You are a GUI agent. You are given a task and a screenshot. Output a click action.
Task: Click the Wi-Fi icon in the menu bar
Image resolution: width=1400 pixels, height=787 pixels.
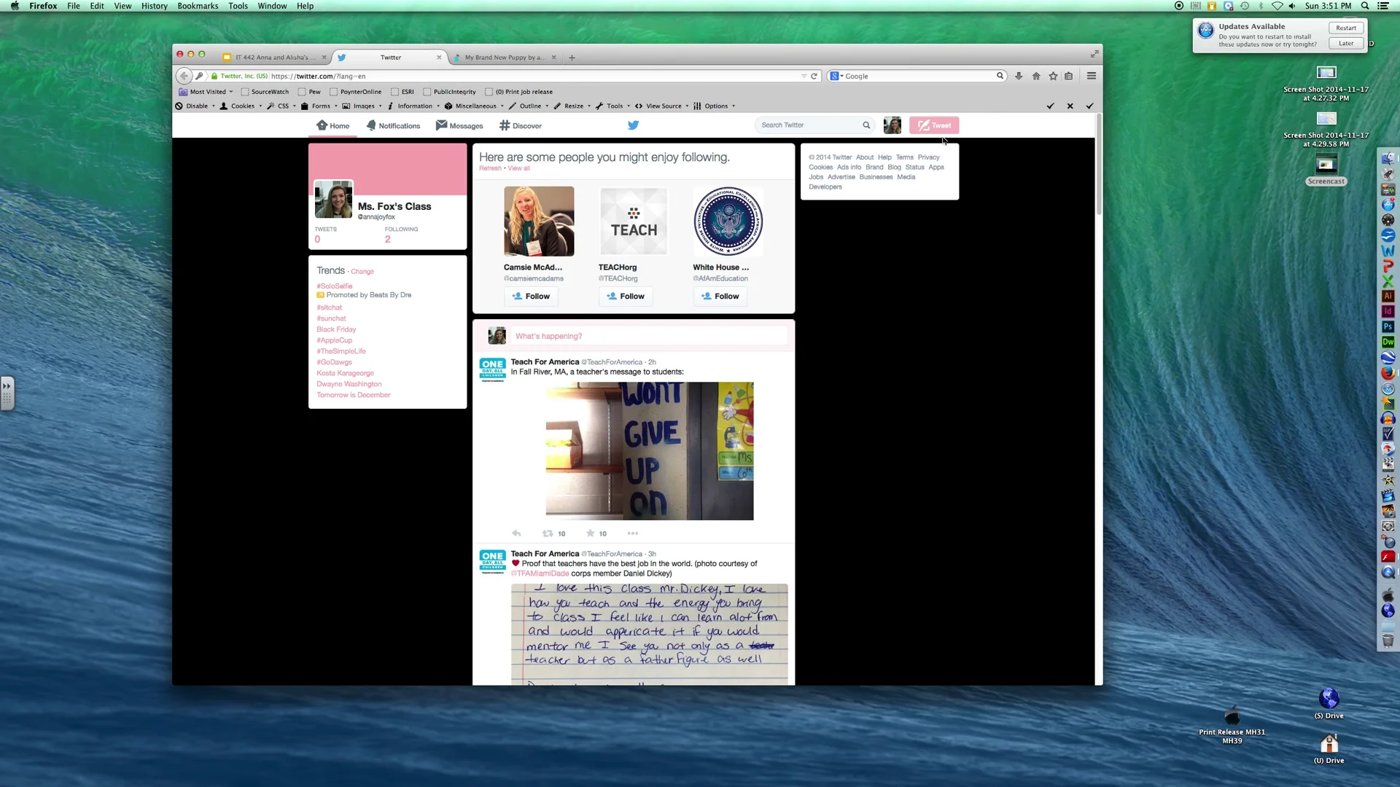tap(1277, 6)
